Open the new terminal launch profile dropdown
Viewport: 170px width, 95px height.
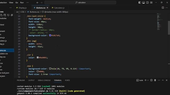[148, 80]
